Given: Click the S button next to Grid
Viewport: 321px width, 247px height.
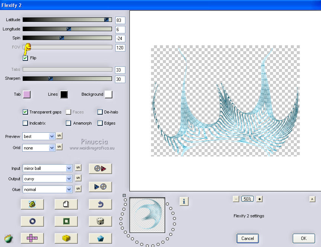Looking at the screenshot, I should pos(59,147).
